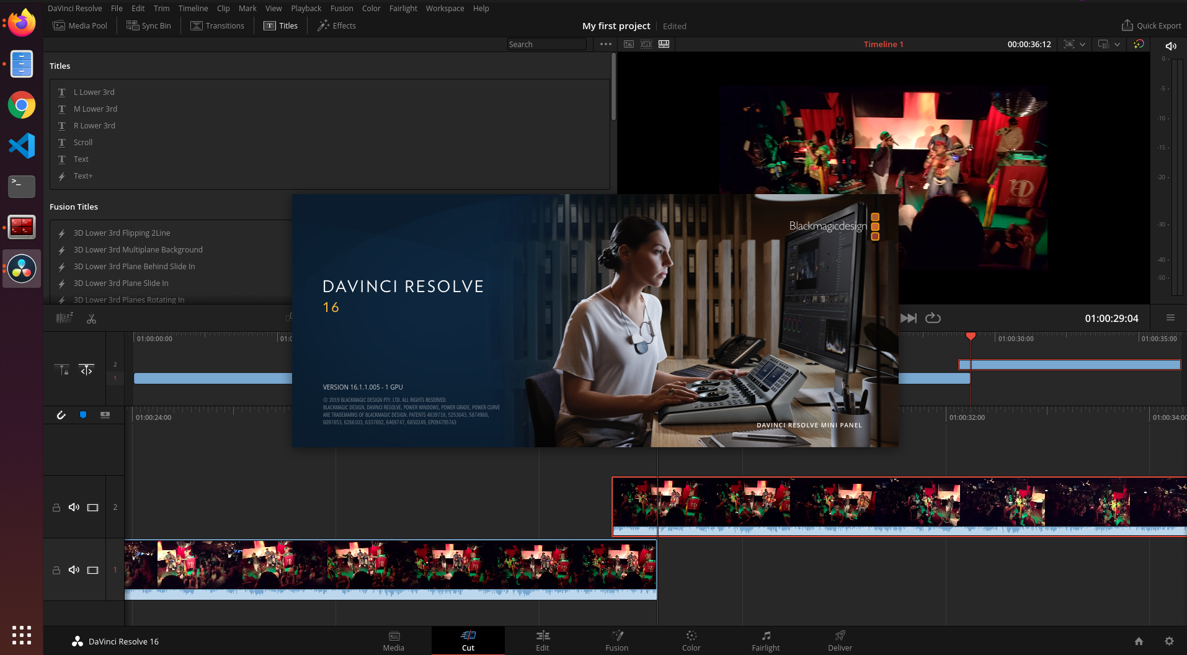Select the Titles panel button
1187x655 pixels.
pos(280,25)
